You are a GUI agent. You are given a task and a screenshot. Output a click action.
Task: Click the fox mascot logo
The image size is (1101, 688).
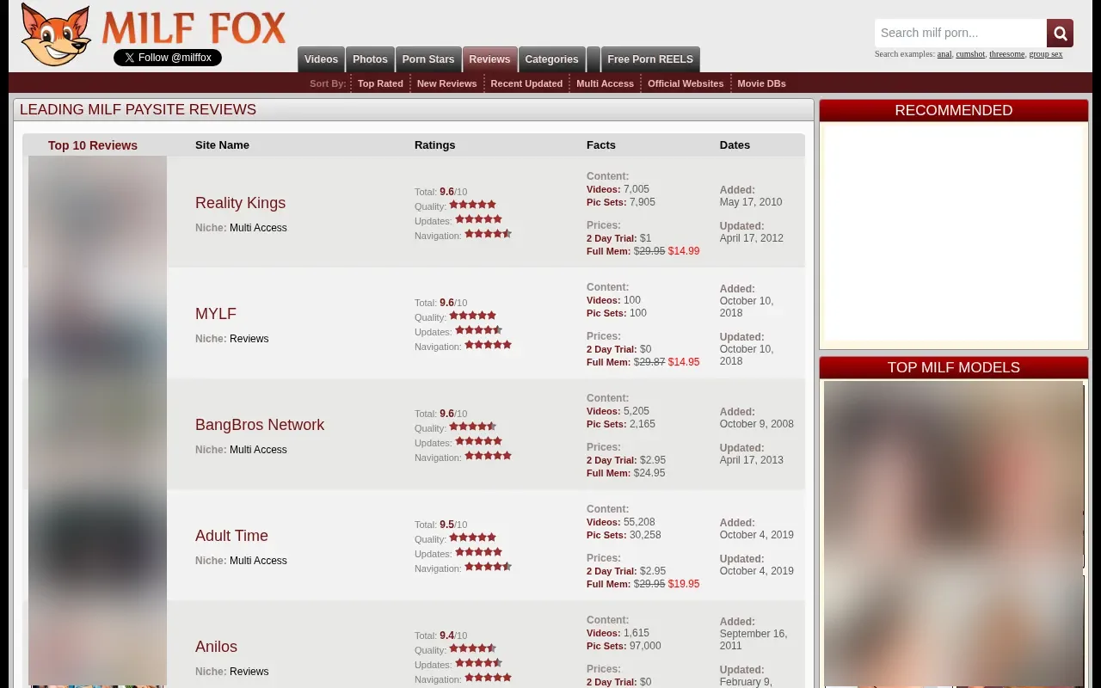click(x=57, y=34)
